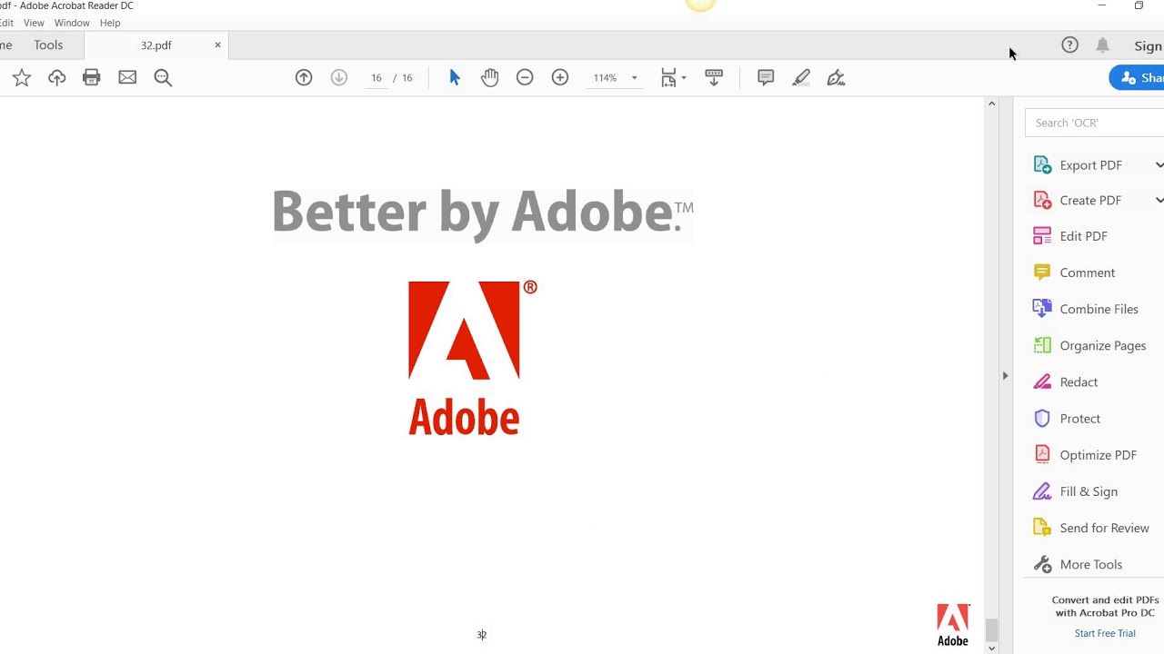
Task: Open notifications bell icon
Action: pos(1102,45)
